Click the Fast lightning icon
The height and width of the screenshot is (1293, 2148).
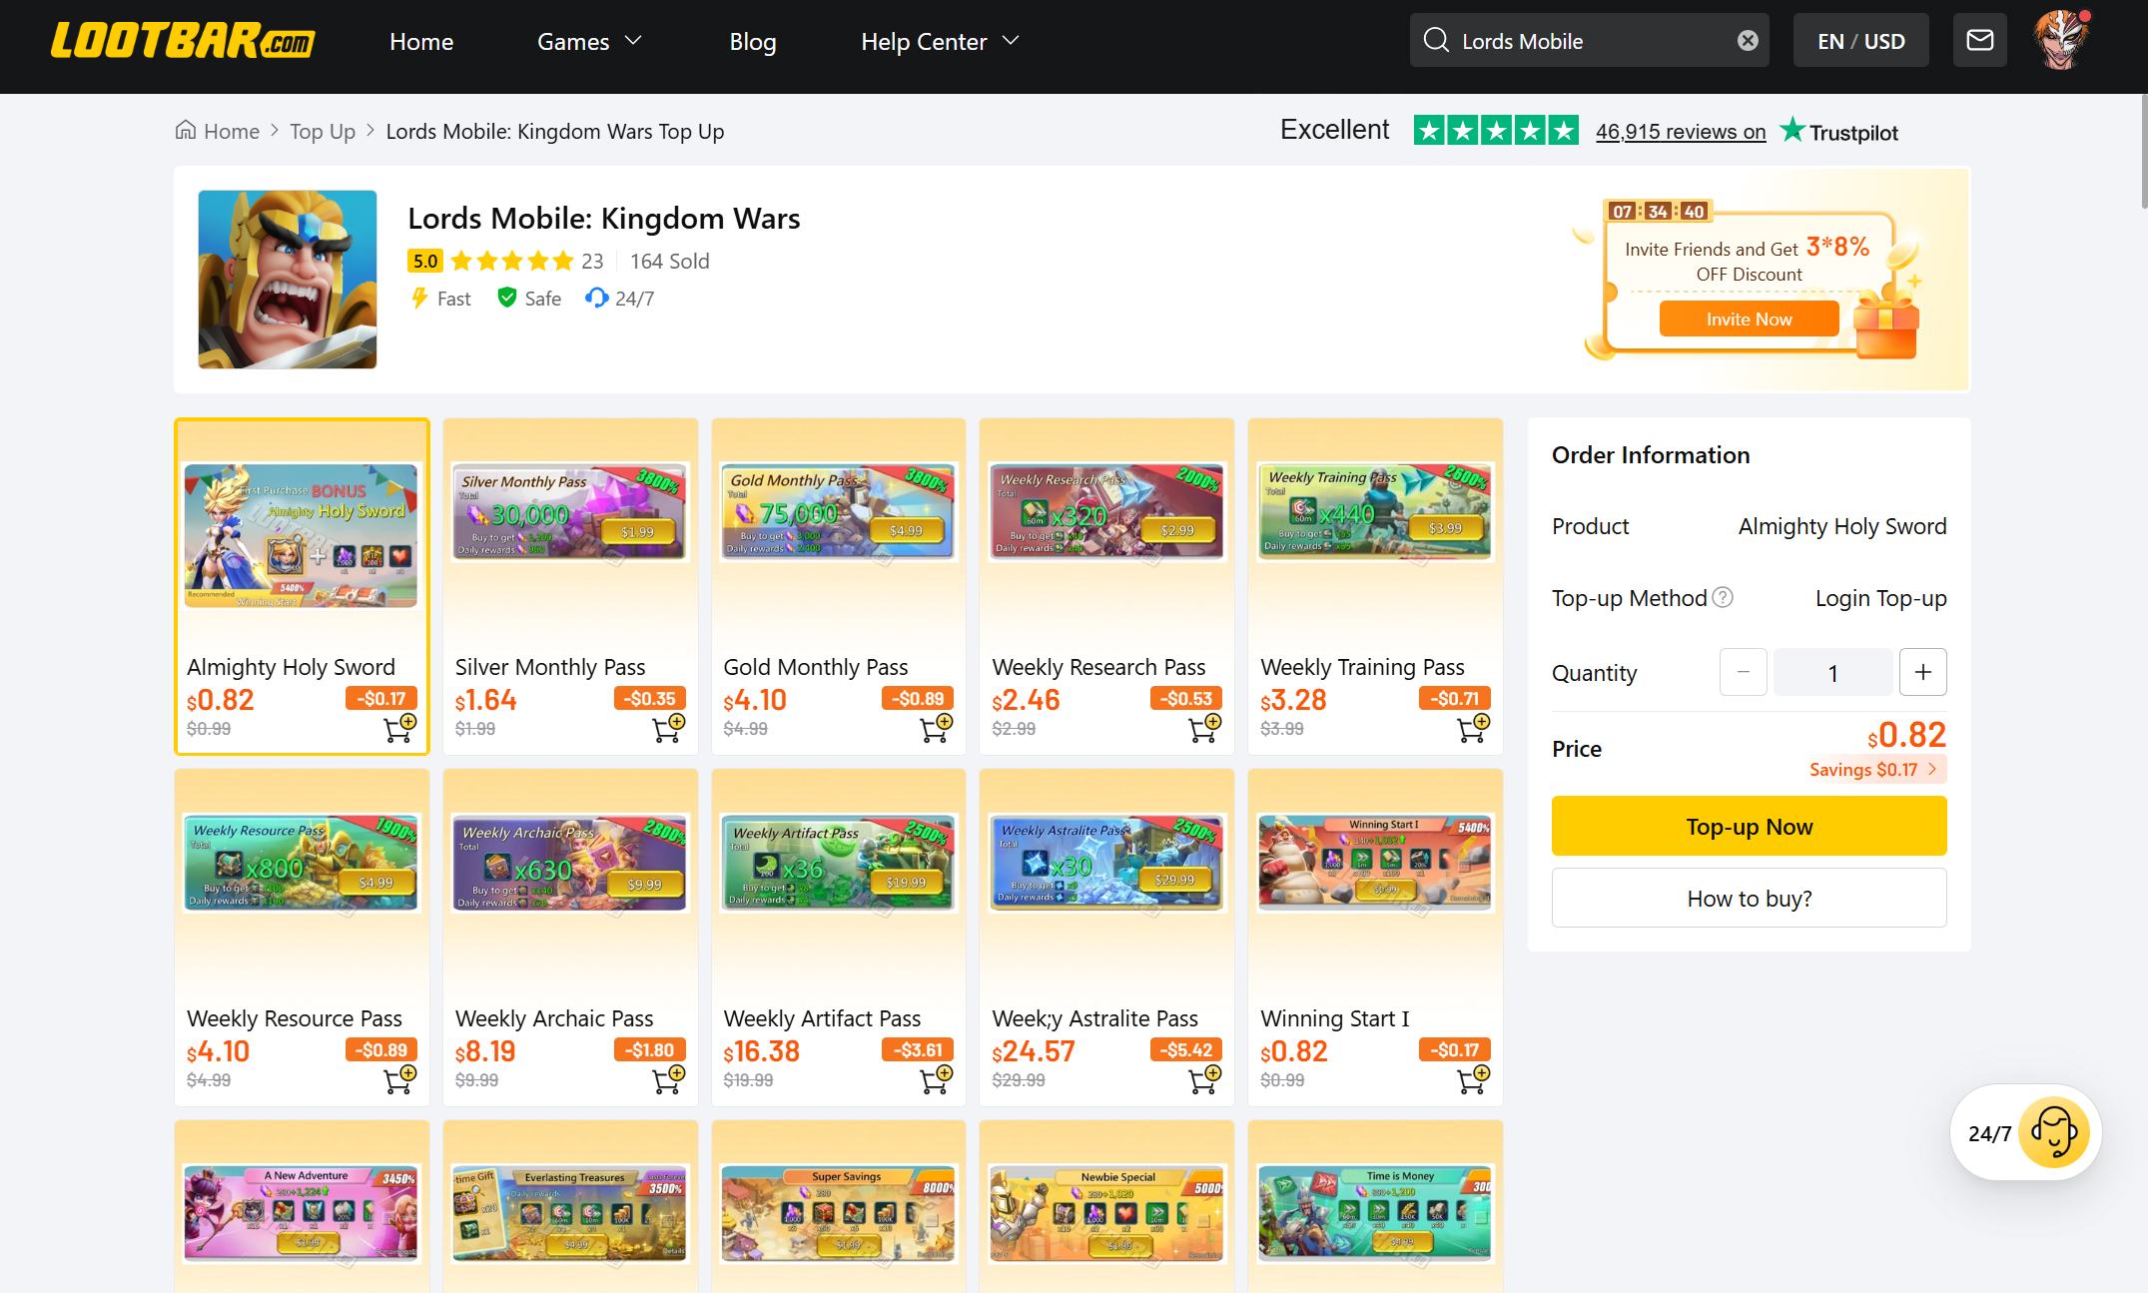[x=420, y=298]
